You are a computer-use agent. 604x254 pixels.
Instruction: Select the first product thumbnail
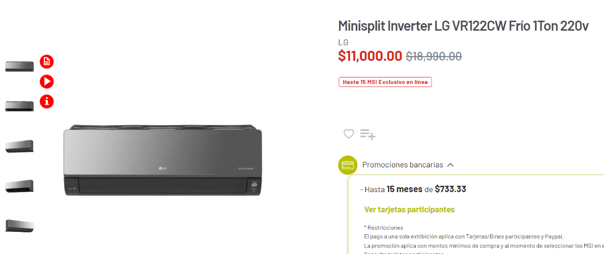(x=20, y=66)
